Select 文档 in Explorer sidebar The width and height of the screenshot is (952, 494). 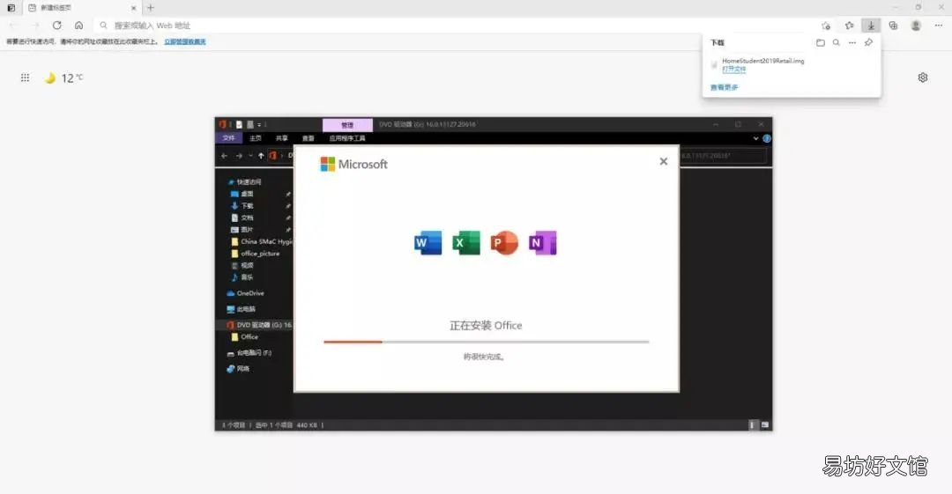(x=242, y=218)
